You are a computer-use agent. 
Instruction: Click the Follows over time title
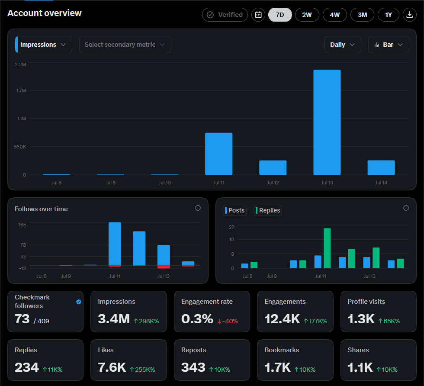click(x=41, y=209)
